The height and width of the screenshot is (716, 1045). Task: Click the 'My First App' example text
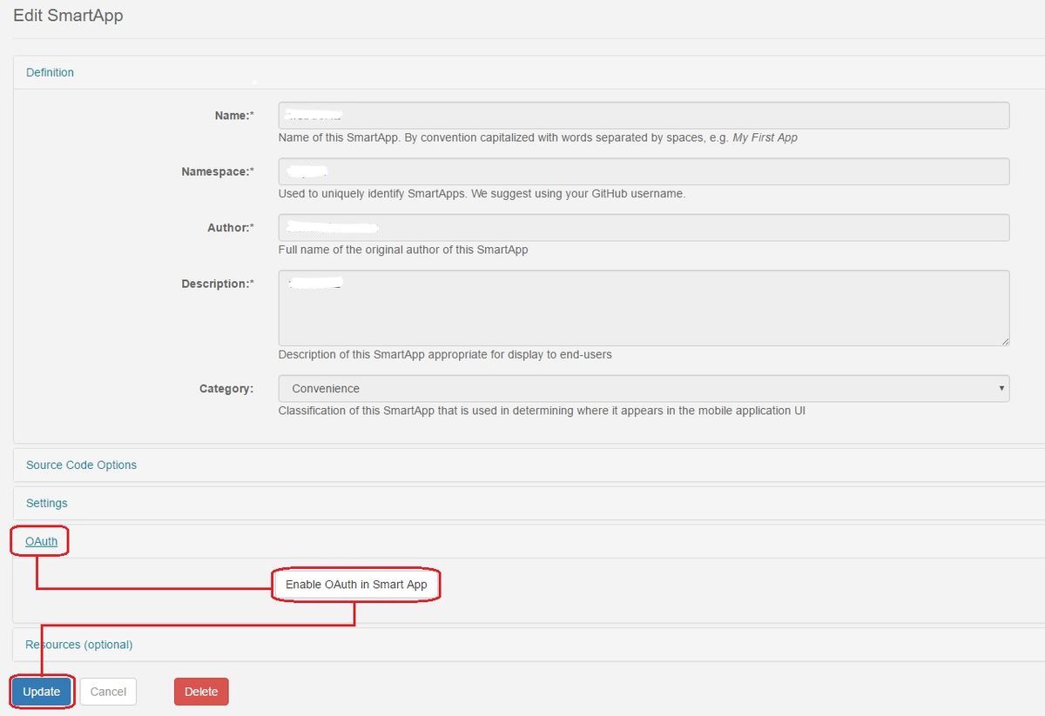(x=765, y=137)
